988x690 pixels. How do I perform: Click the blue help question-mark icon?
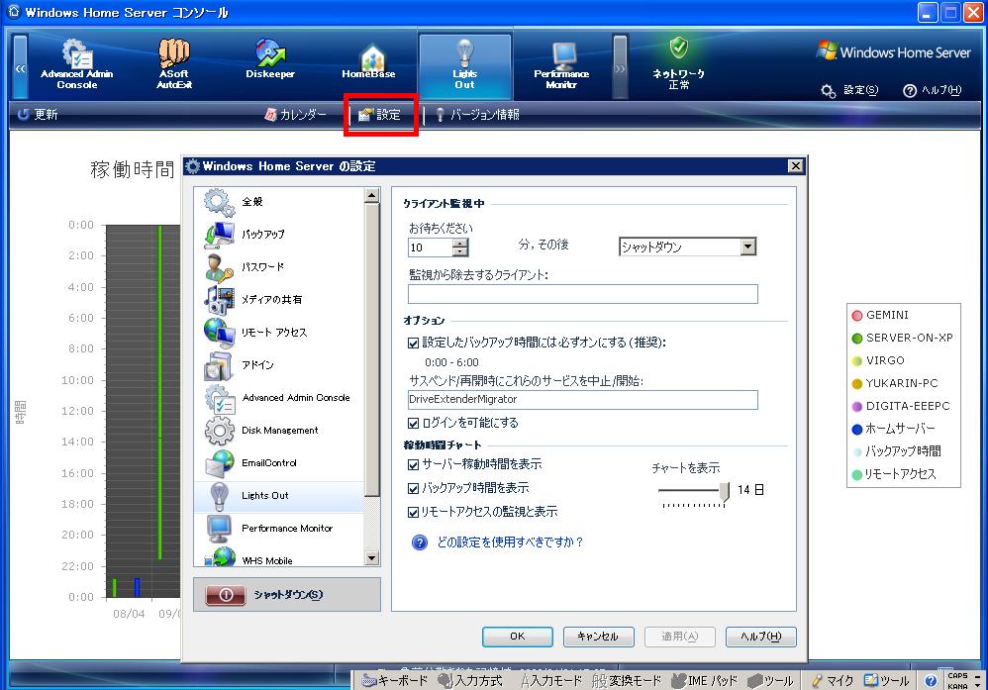(419, 542)
